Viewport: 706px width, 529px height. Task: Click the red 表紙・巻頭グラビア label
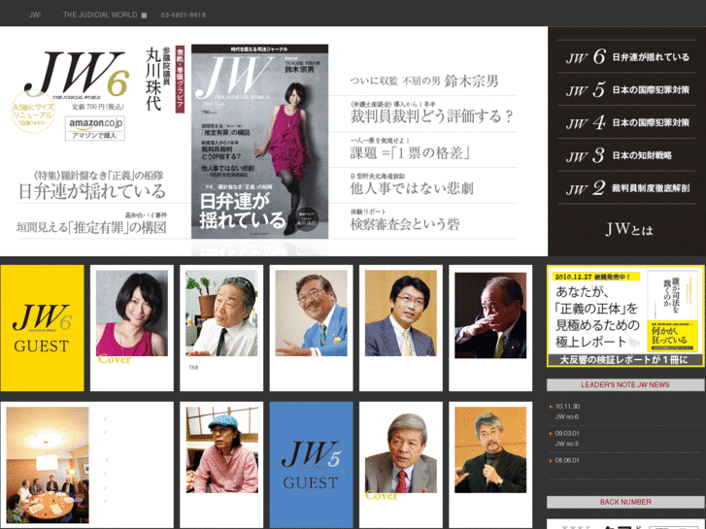tap(180, 79)
